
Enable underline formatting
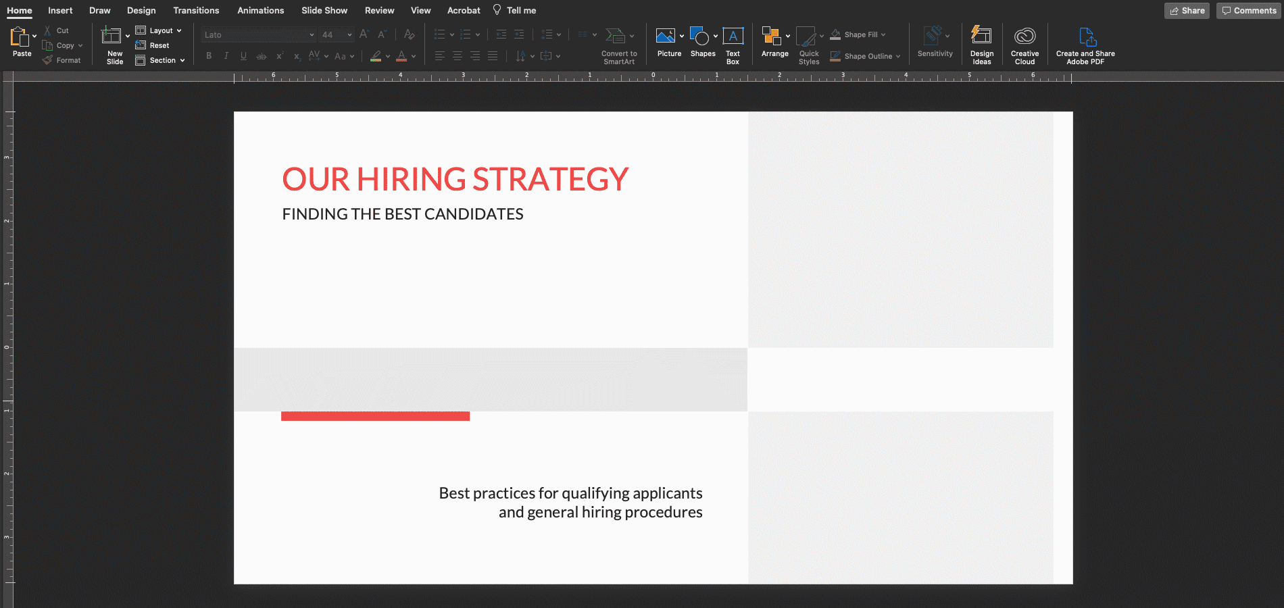(x=243, y=56)
